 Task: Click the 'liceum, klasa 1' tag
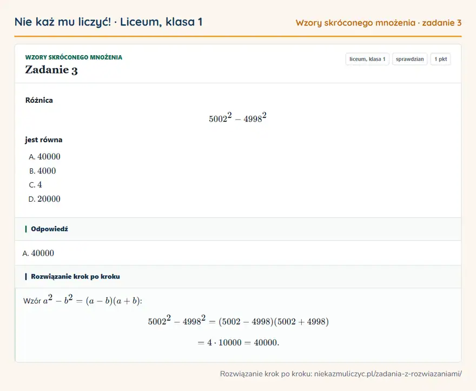(367, 59)
